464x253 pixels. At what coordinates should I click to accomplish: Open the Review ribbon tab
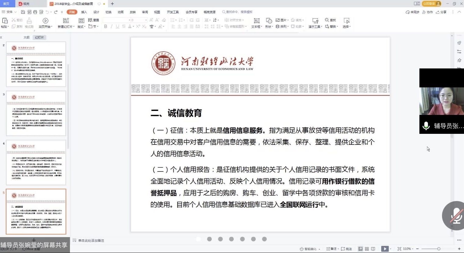tap(145, 12)
